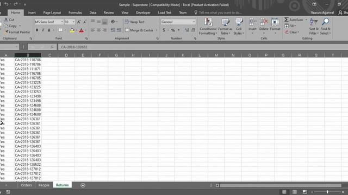The width and height of the screenshot is (348, 195).
Task: Increase the indent
Action: [x=119, y=30]
